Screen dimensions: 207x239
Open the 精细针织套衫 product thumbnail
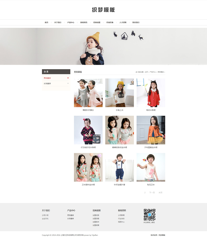tap(88, 93)
